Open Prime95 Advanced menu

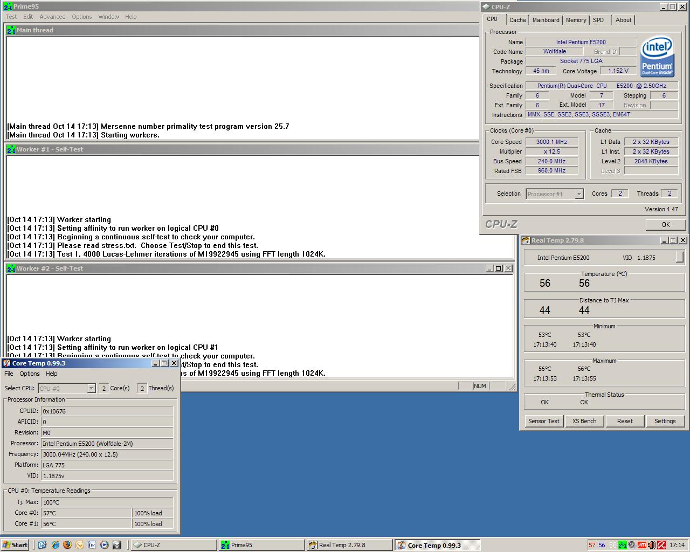click(x=52, y=17)
